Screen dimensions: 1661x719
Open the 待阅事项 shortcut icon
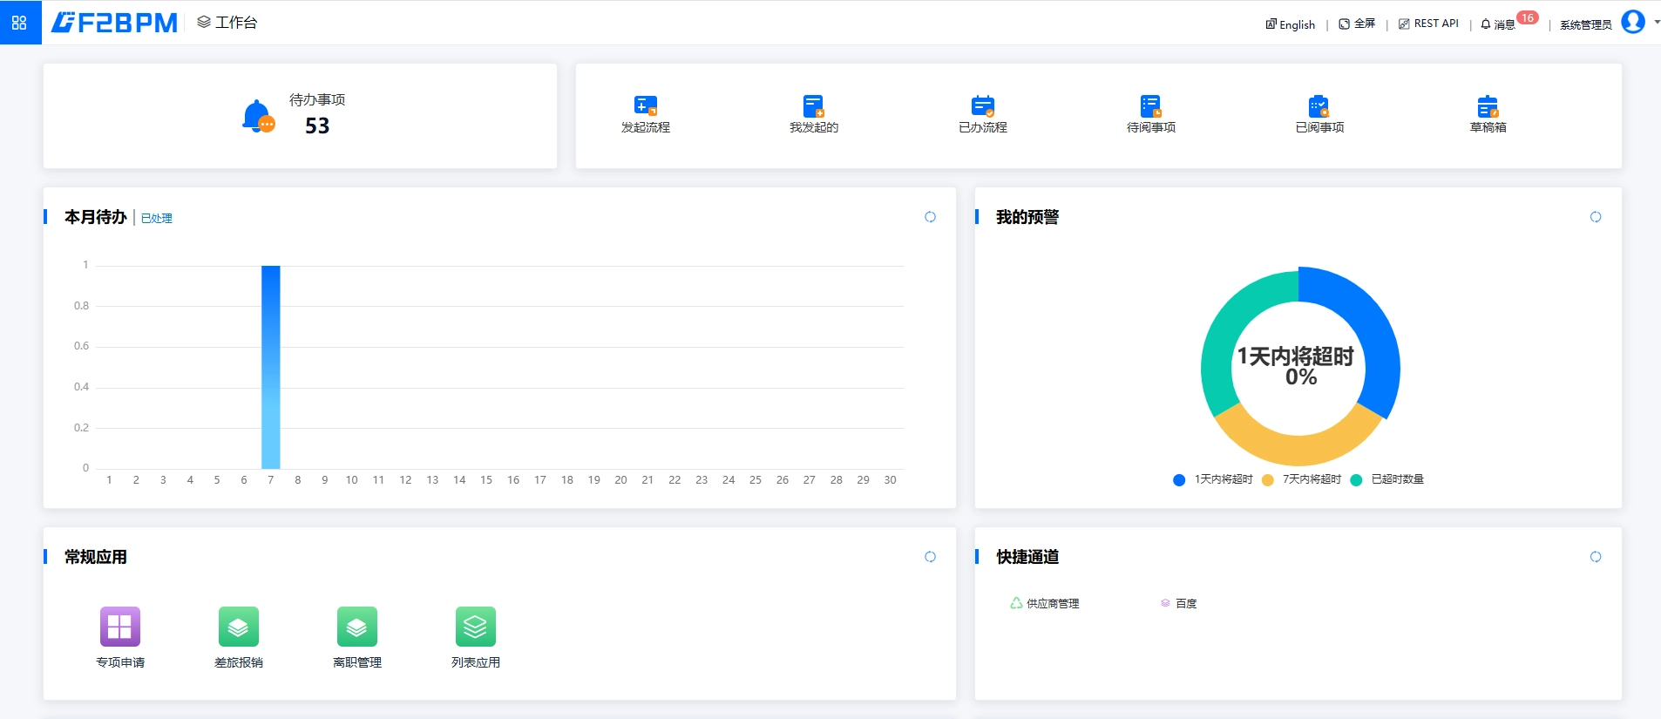(x=1150, y=105)
